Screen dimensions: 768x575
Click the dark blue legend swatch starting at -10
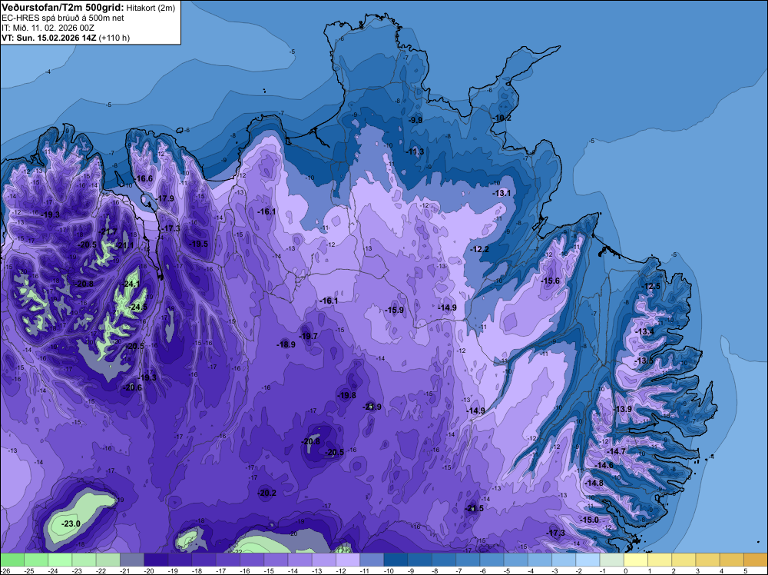(x=396, y=560)
